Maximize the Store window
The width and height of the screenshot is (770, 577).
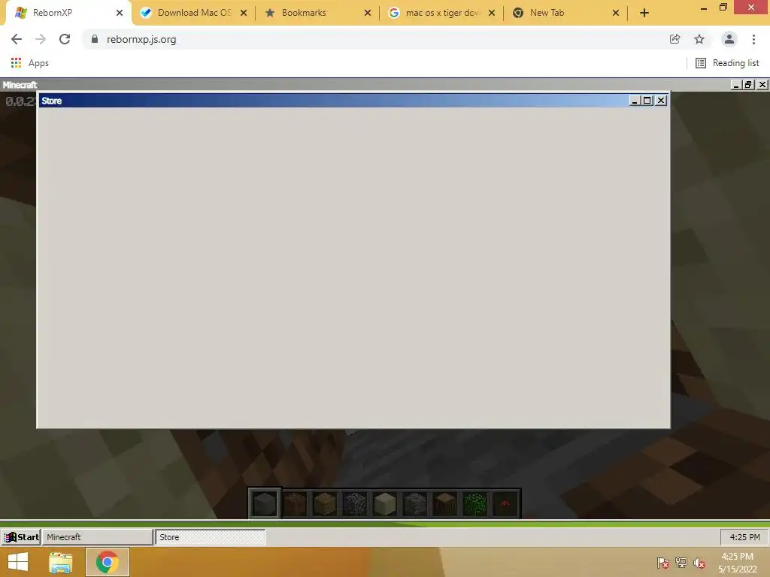pos(647,101)
